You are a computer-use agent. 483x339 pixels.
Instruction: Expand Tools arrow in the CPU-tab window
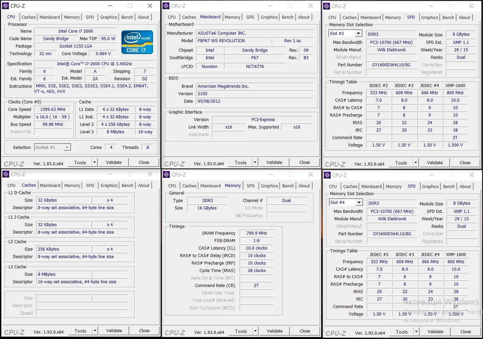click(95, 163)
